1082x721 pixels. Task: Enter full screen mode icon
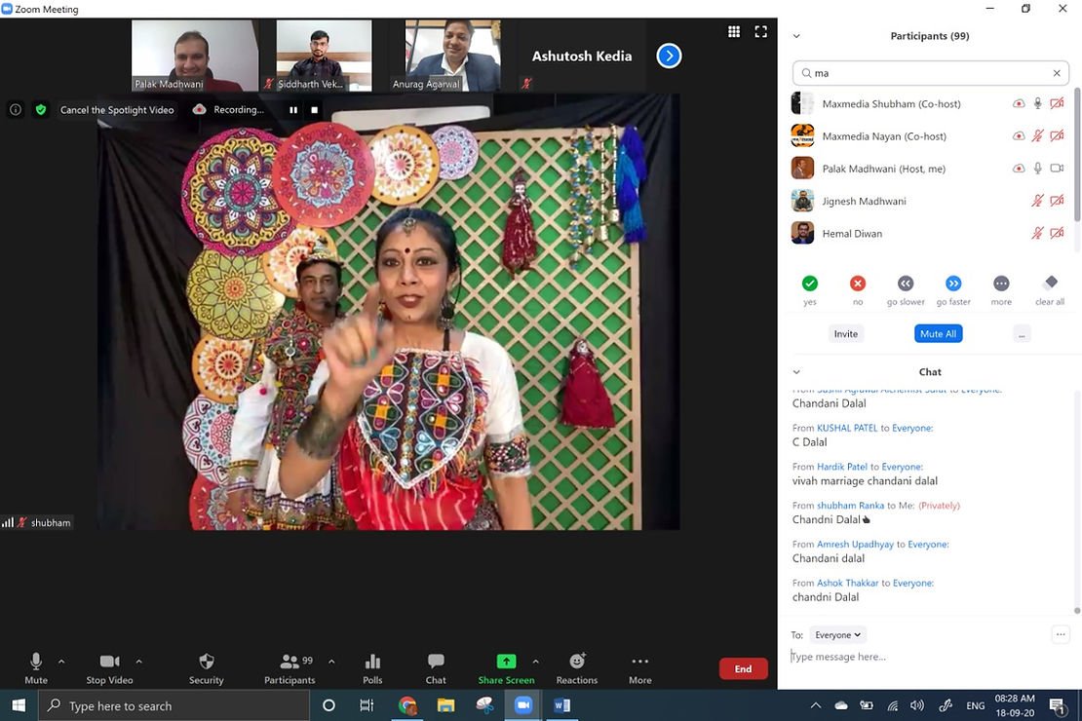pos(761,32)
